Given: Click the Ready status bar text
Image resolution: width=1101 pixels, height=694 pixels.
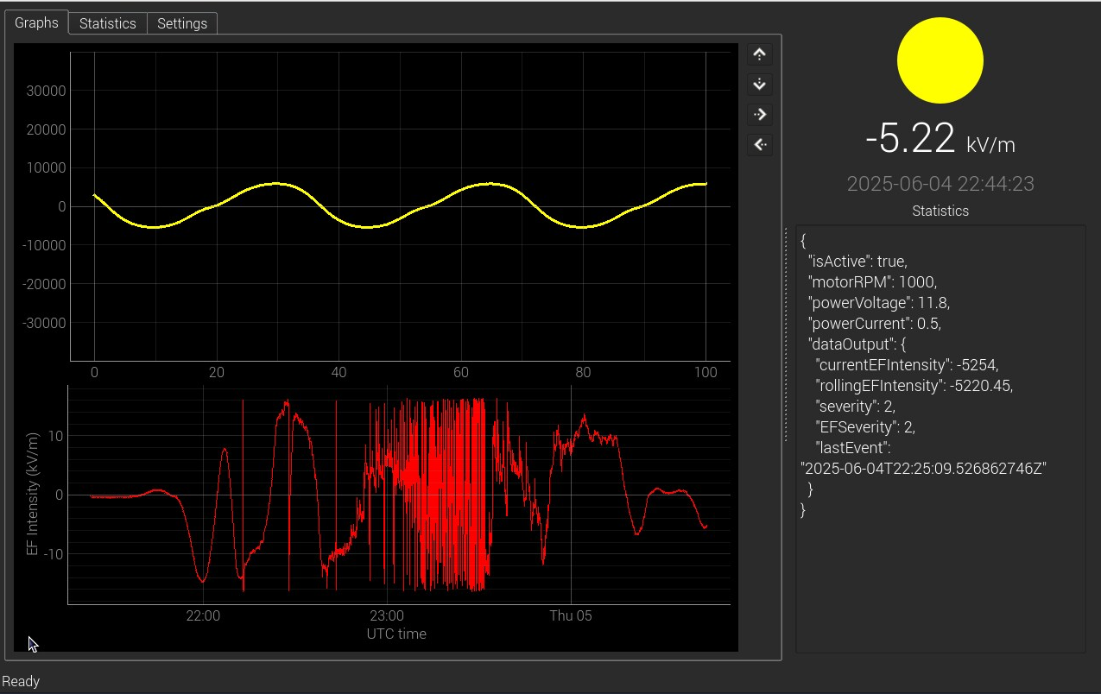Looking at the screenshot, I should click(21, 681).
